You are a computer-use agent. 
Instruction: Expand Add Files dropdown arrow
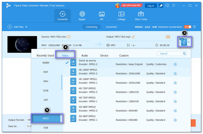[x=26, y=27]
